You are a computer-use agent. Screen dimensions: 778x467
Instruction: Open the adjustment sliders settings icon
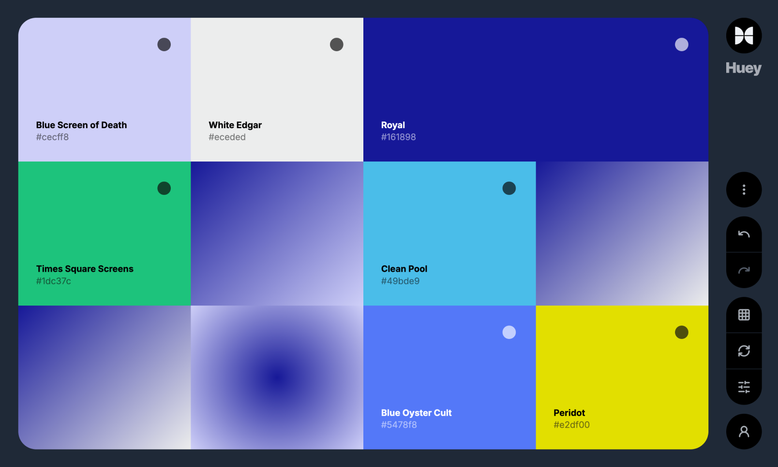[744, 387]
